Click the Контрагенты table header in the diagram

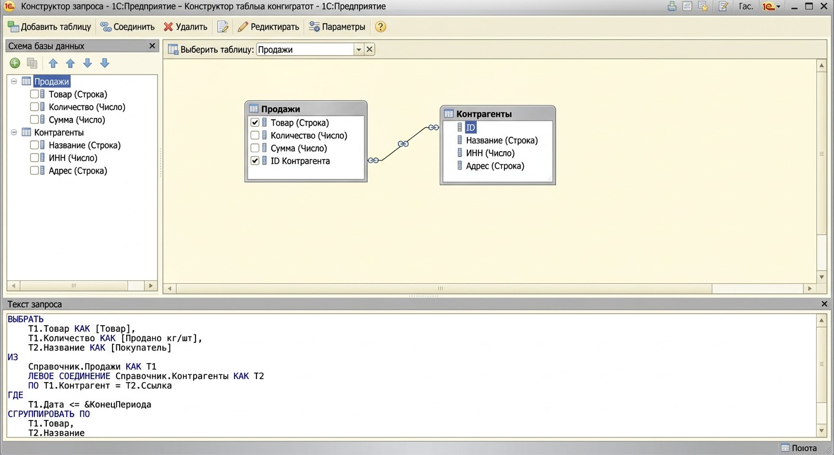coord(498,114)
